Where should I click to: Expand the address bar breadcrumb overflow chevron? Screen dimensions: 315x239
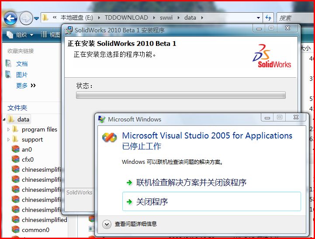[x=55, y=17]
